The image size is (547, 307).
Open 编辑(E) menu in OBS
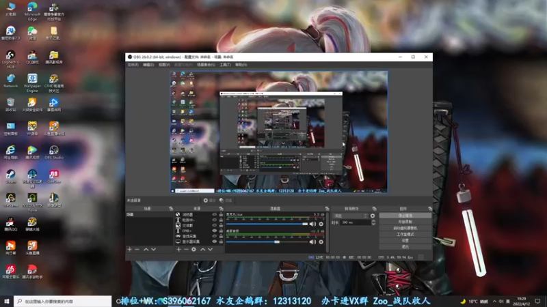tap(148, 65)
